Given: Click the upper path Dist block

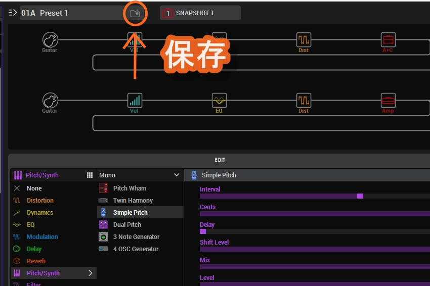Looking at the screenshot, I should coord(304,39).
